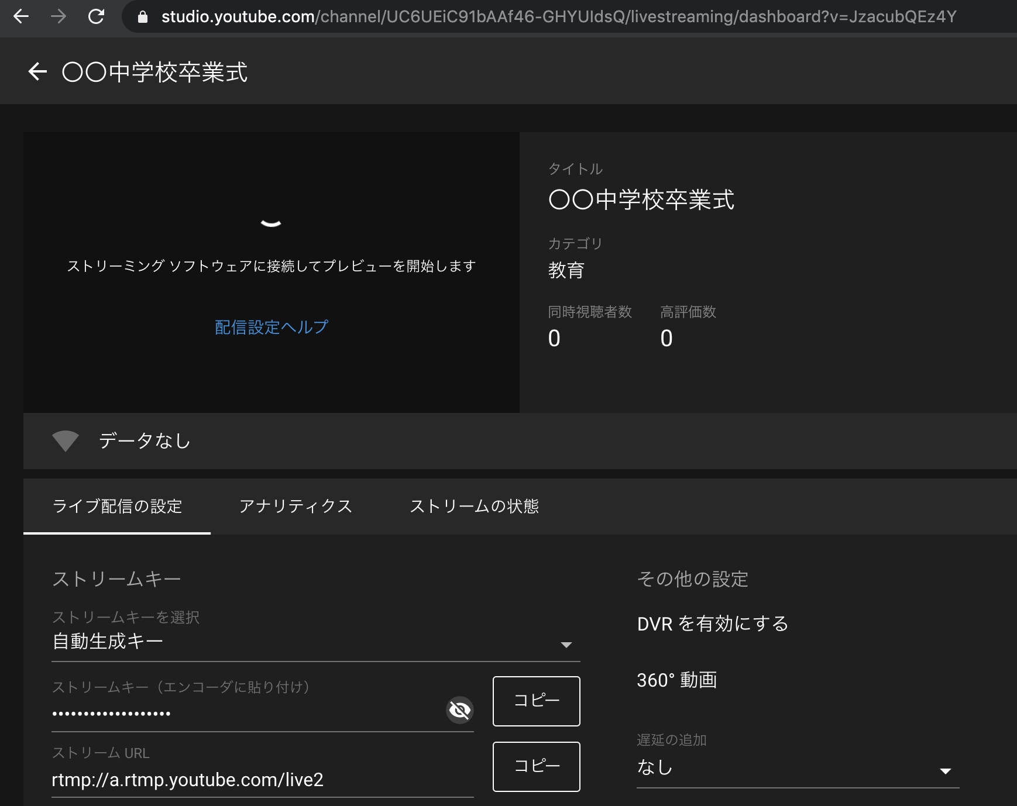Switch to the アナリティクス tab

(x=296, y=506)
